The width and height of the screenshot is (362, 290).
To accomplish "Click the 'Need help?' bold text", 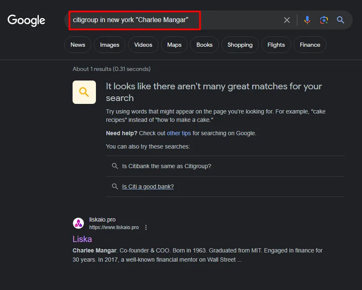I will coord(121,133).
